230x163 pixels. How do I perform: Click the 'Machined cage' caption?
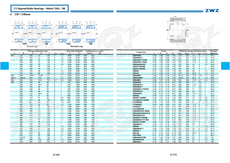[x=77, y=46]
